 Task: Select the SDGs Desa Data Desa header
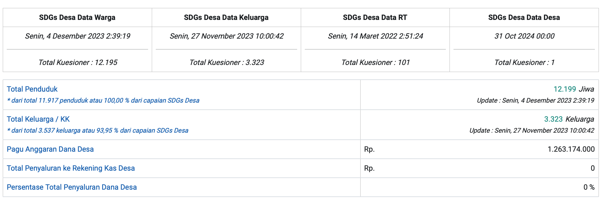(524, 17)
